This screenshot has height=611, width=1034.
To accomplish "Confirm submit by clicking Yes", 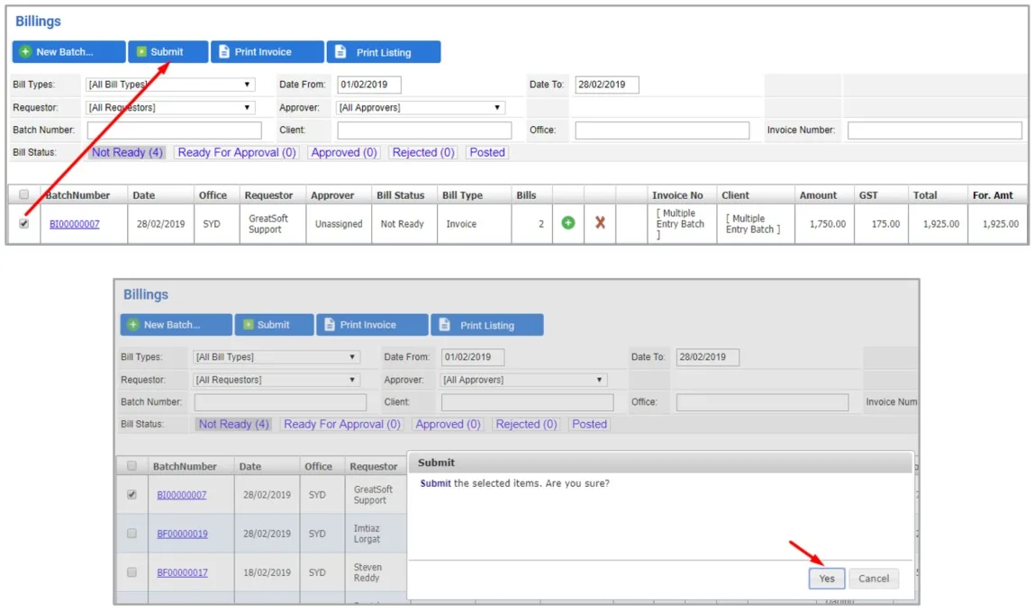I will 827,578.
